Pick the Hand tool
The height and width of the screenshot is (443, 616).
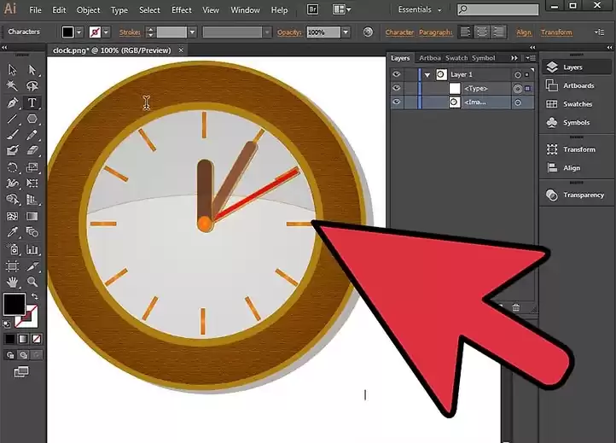[x=13, y=282]
